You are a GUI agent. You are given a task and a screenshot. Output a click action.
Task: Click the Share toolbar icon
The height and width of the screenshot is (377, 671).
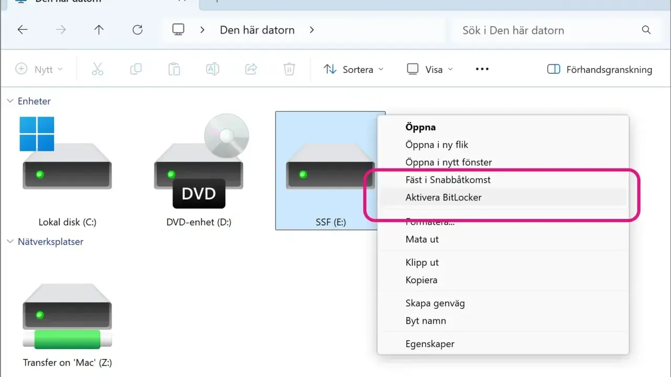[251, 69]
